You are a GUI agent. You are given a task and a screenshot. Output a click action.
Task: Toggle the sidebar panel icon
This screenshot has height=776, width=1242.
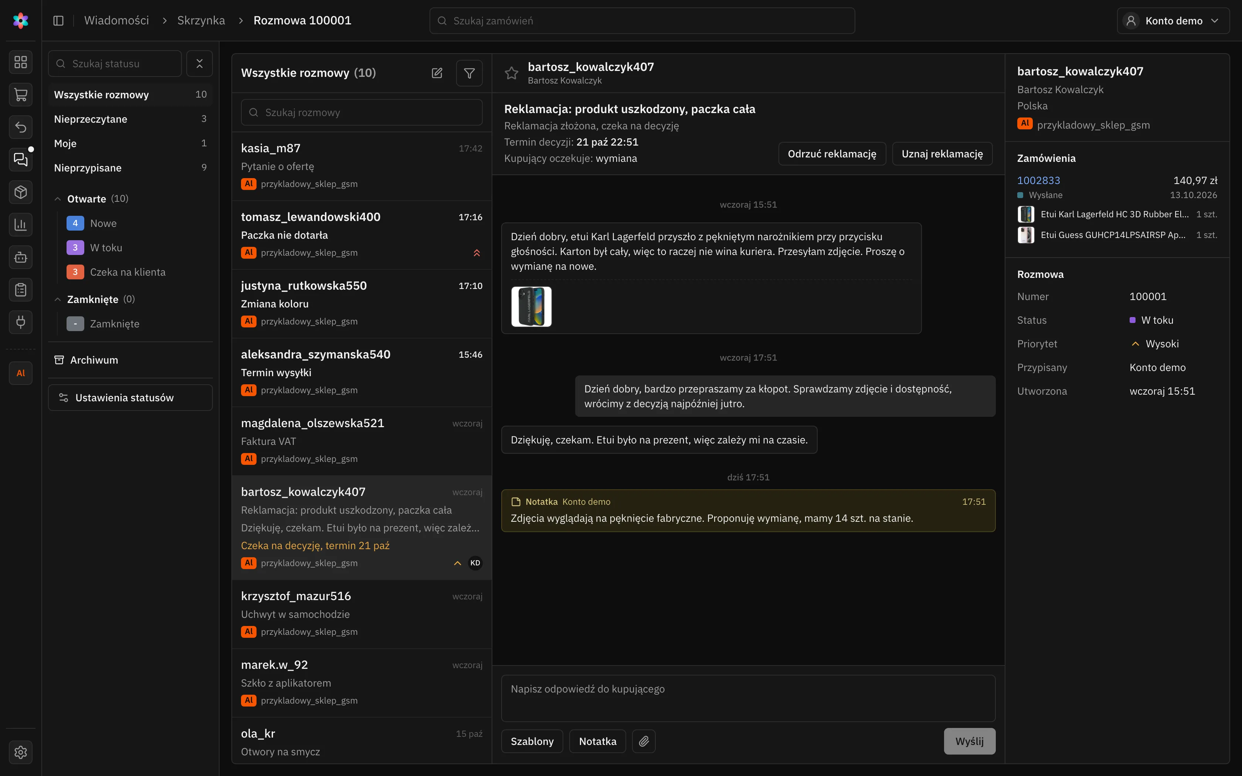[x=58, y=21]
